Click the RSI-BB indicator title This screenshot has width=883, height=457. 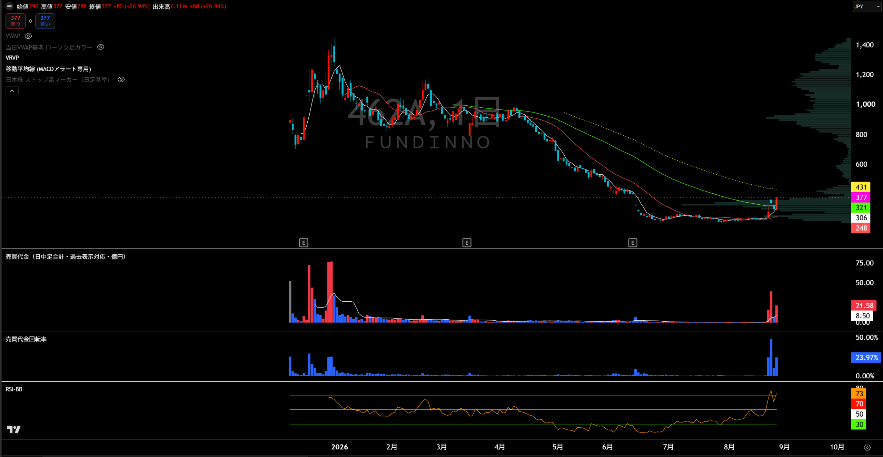(x=14, y=389)
